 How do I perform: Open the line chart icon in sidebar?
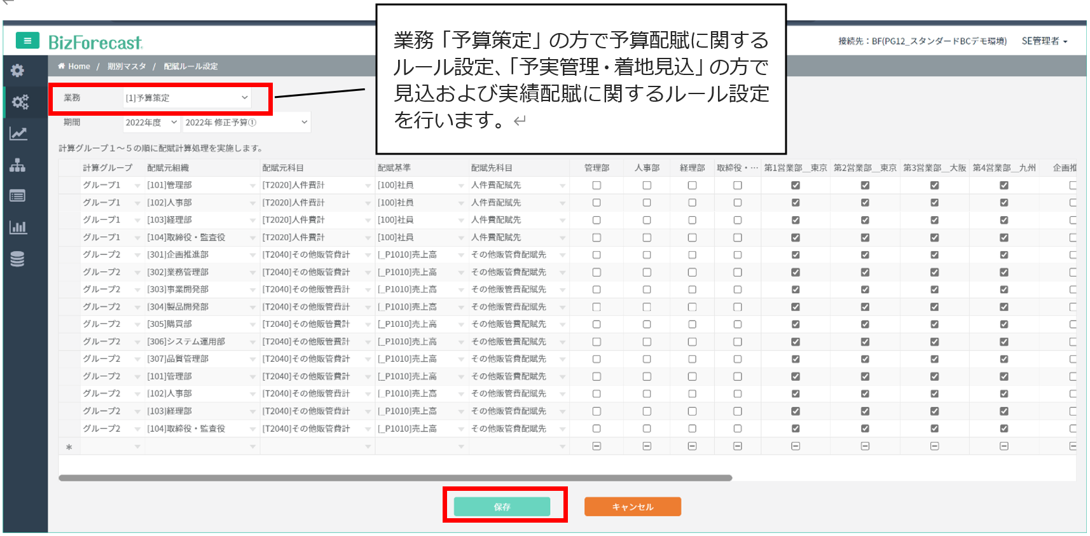18,134
